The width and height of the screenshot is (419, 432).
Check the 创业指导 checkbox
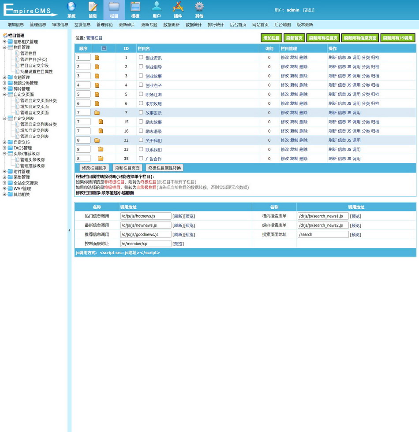tap(141, 66)
